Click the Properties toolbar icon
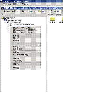Screen dimensions: 112x99 point(51,11)
